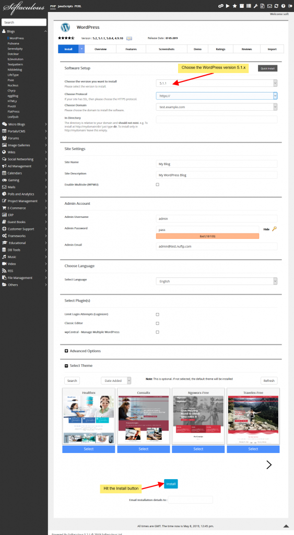Click the Video camera icon in sidebar
The width and height of the screenshot is (294, 535).
[x=4, y=264]
